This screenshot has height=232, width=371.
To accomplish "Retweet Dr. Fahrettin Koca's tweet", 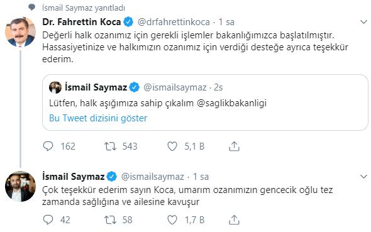I will 110,146.
